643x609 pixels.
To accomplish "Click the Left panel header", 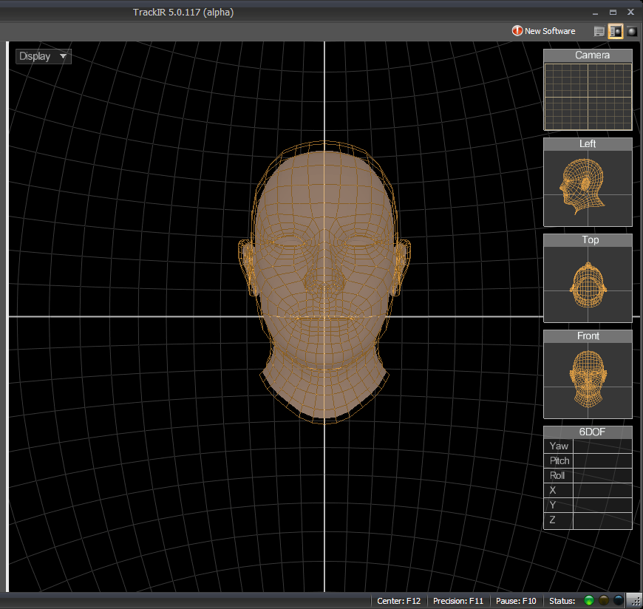I will click(x=588, y=144).
